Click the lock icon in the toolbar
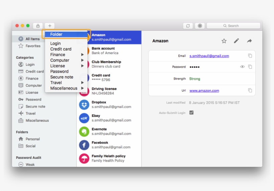 pyautogui.click(x=38, y=26)
